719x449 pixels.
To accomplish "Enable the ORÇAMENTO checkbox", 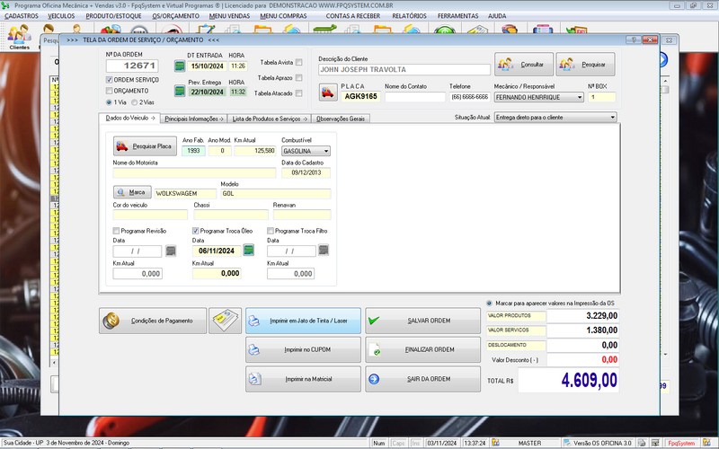I will (110, 91).
